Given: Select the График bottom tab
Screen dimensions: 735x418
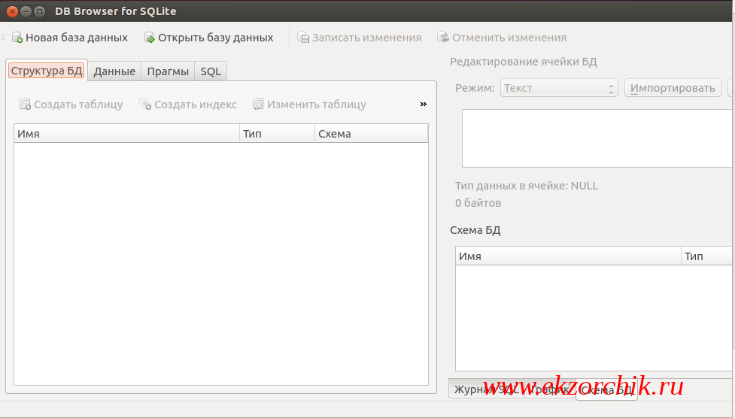Looking at the screenshot, I should tap(551, 389).
